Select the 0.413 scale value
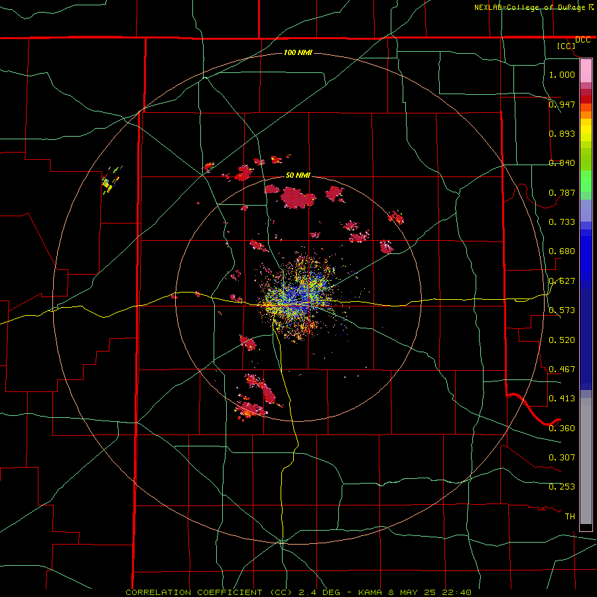Image resolution: width=597 pixels, height=597 pixels. coord(562,398)
